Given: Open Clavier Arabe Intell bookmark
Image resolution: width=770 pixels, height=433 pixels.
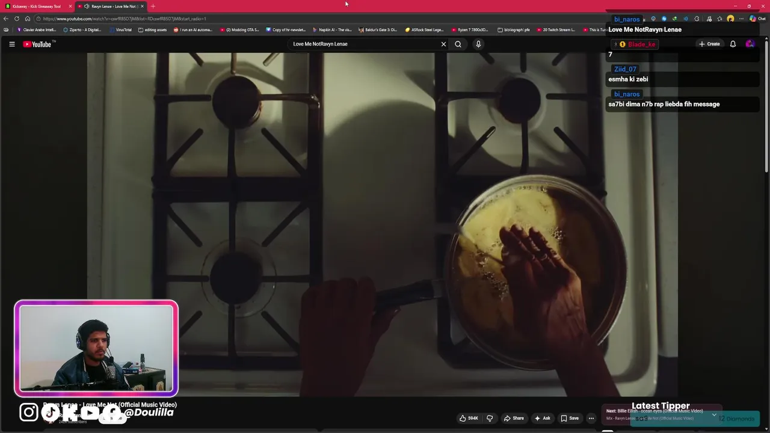Looking at the screenshot, I should [36, 29].
